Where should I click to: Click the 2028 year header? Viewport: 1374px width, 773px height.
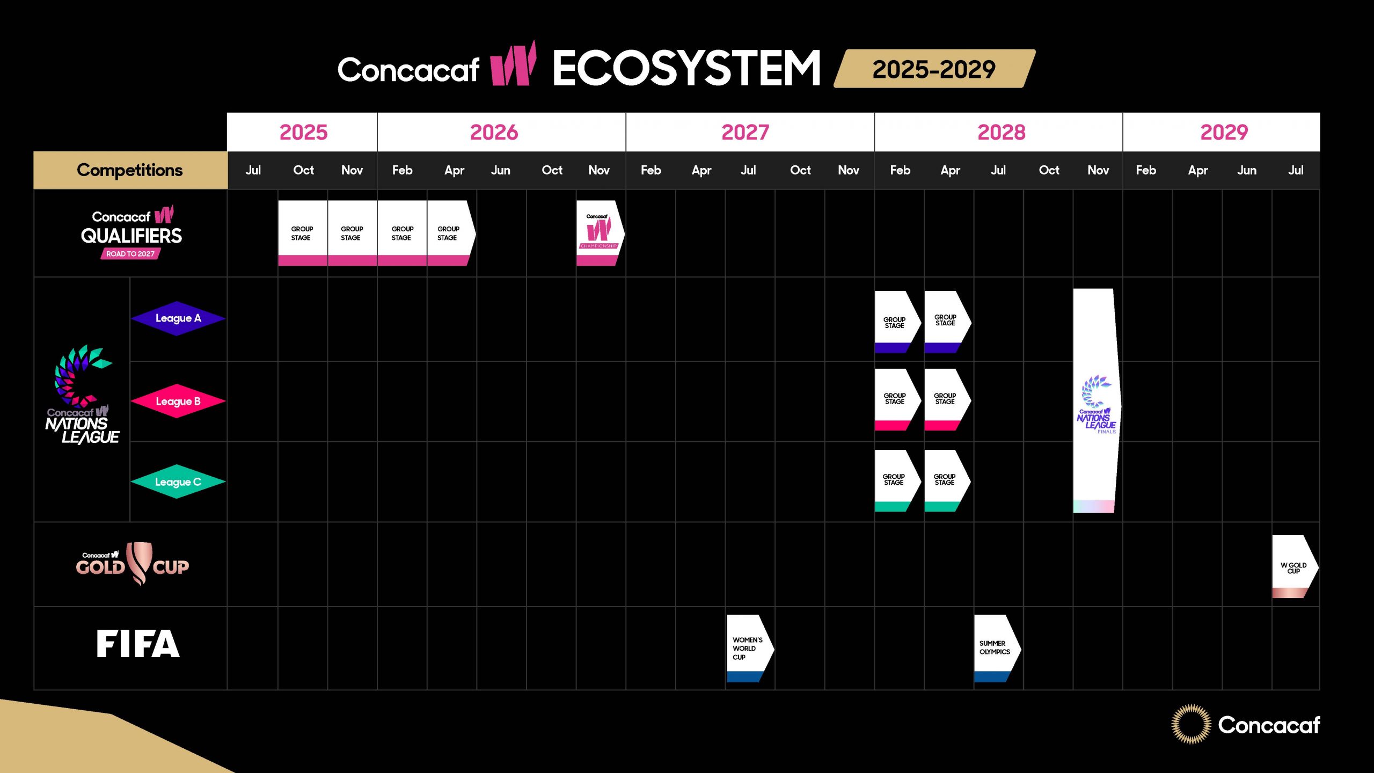click(1001, 132)
